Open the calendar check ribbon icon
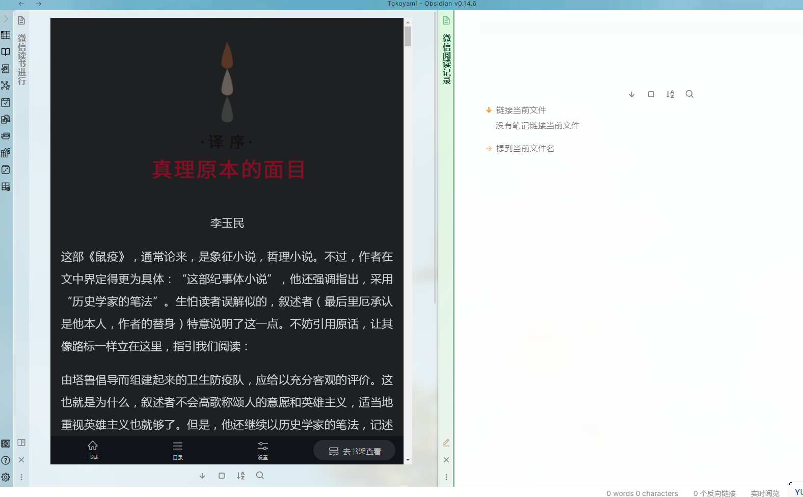Image resolution: width=803 pixels, height=497 pixels. [6, 102]
